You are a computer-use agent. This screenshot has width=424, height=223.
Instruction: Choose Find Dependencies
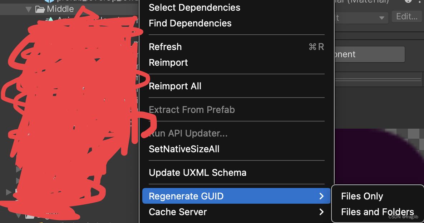[190, 23]
